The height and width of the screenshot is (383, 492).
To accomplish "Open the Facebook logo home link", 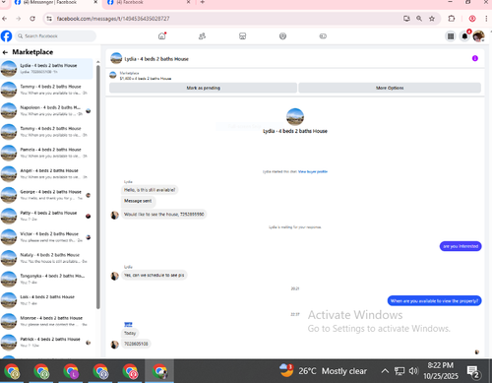I will point(6,36).
